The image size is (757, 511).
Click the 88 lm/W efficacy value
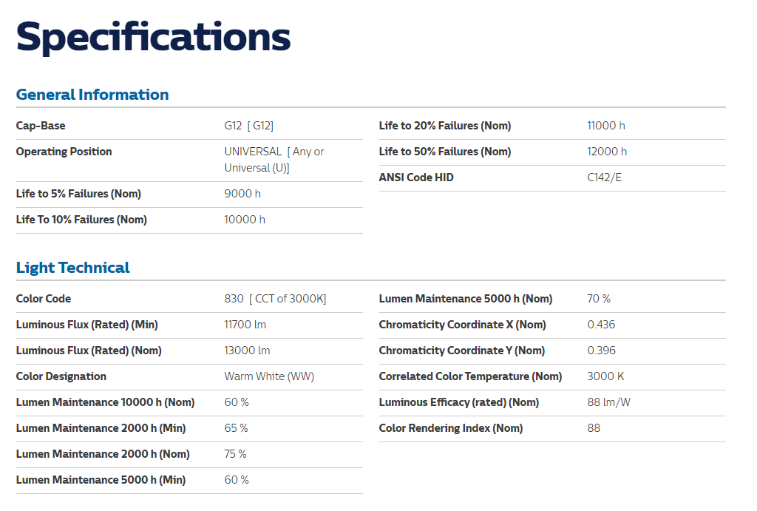coord(609,402)
